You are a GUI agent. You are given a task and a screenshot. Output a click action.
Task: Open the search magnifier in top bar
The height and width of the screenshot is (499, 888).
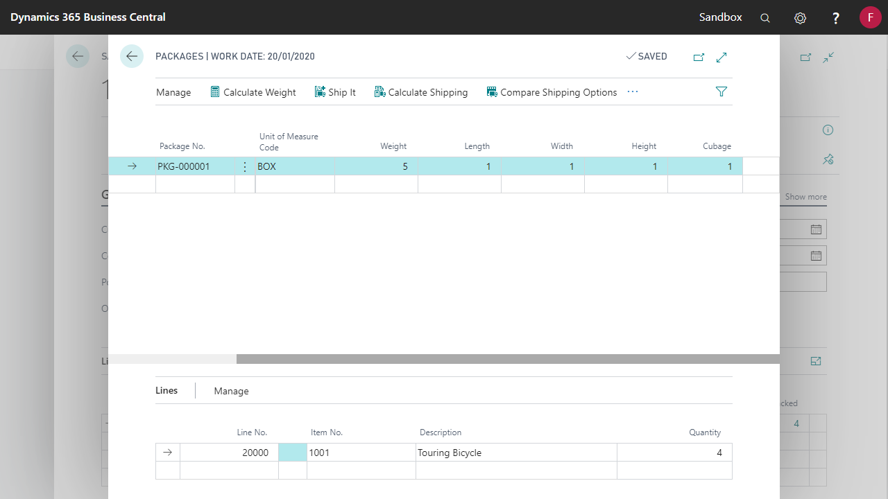click(765, 18)
